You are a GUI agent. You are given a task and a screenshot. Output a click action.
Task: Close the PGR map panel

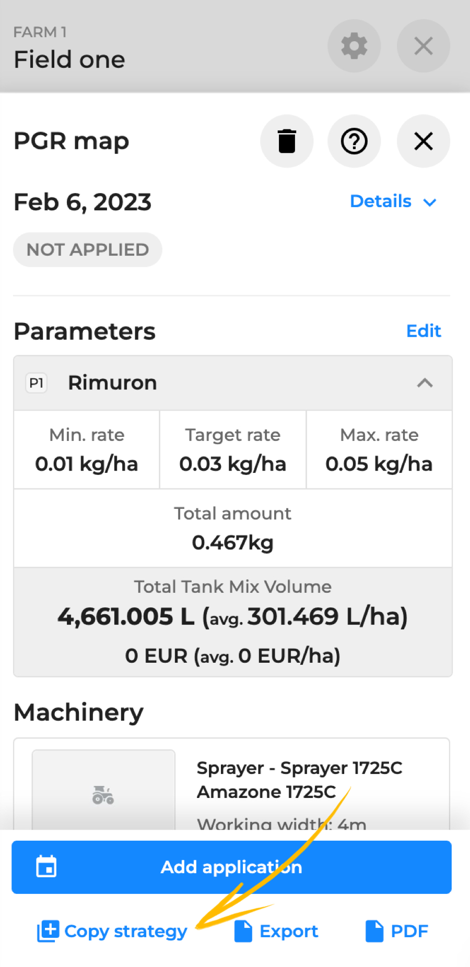(424, 141)
